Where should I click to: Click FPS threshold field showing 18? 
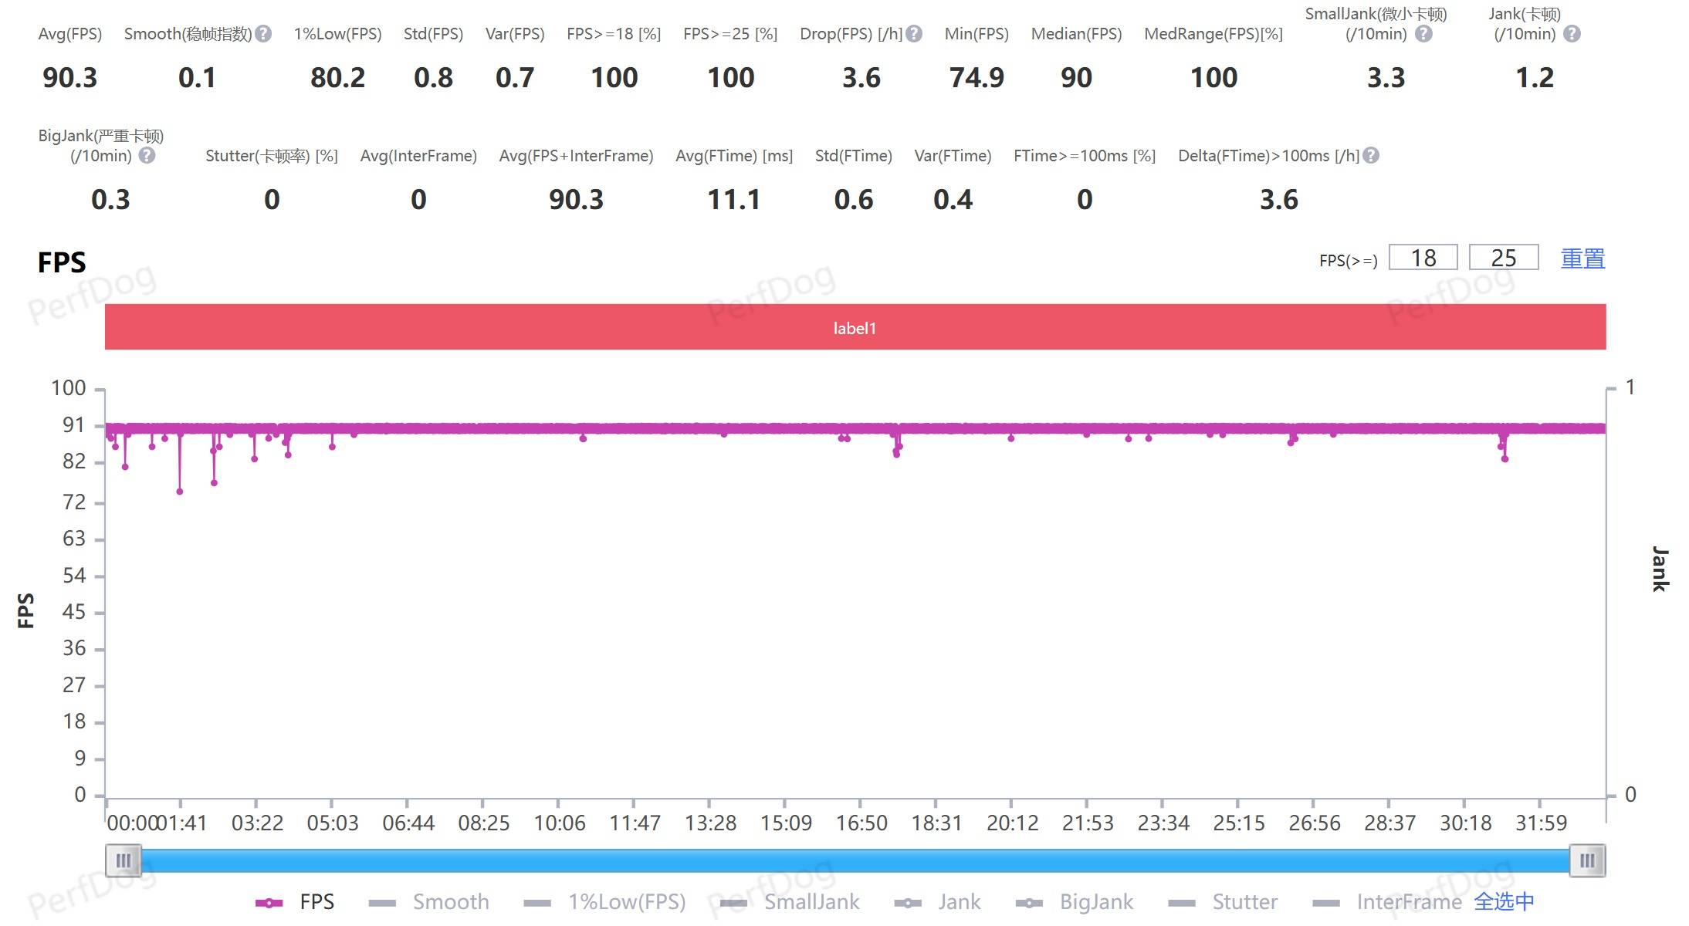[x=1423, y=258]
